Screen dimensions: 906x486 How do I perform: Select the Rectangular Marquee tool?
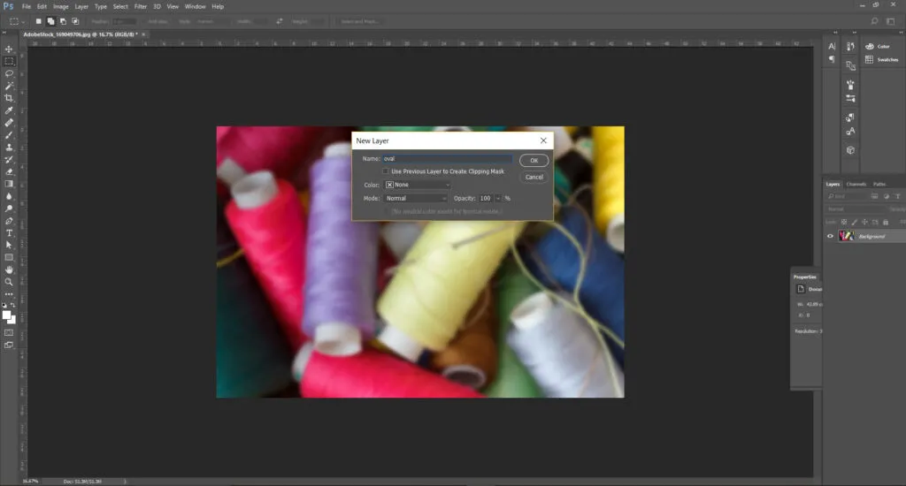click(x=9, y=61)
